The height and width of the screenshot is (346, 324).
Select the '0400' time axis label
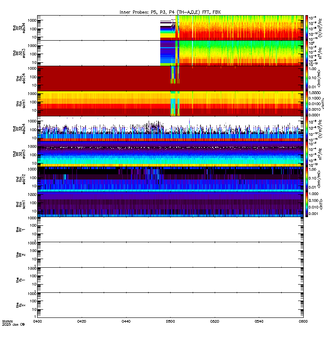click(x=37, y=321)
